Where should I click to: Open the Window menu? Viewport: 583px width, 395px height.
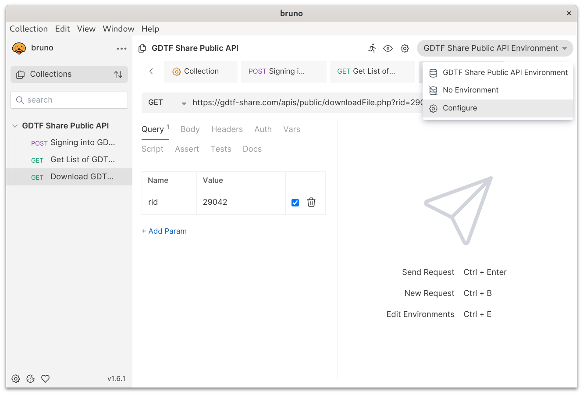(118, 29)
